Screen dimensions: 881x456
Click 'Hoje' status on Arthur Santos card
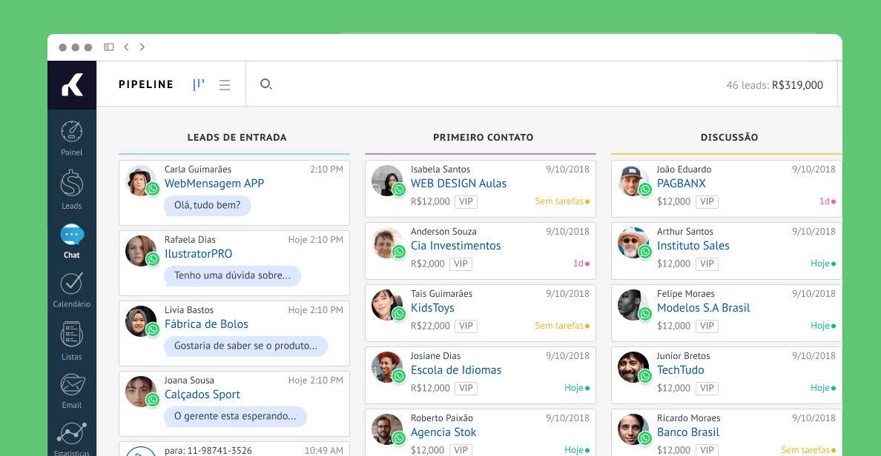pos(823,264)
